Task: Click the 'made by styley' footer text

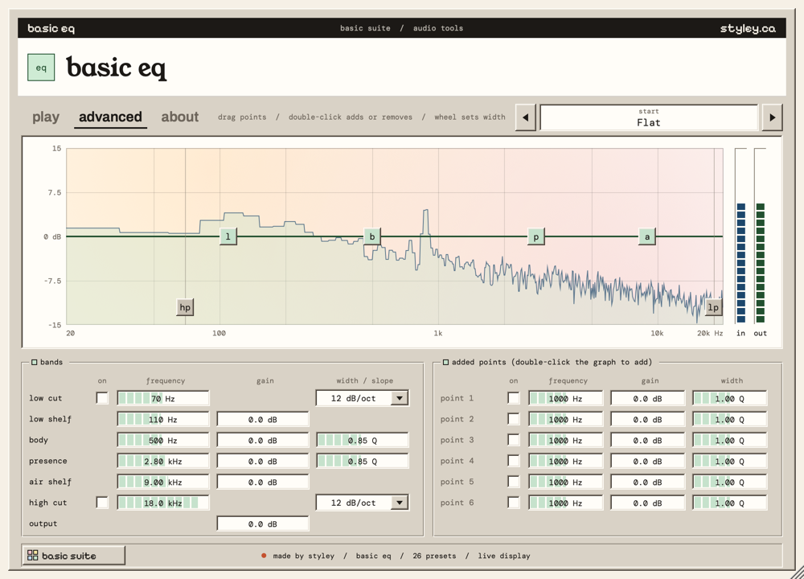Action: pos(304,556)
